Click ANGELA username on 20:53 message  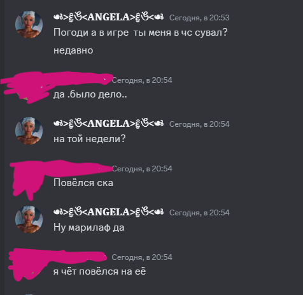pyautogui.click(x=109, y=17)
